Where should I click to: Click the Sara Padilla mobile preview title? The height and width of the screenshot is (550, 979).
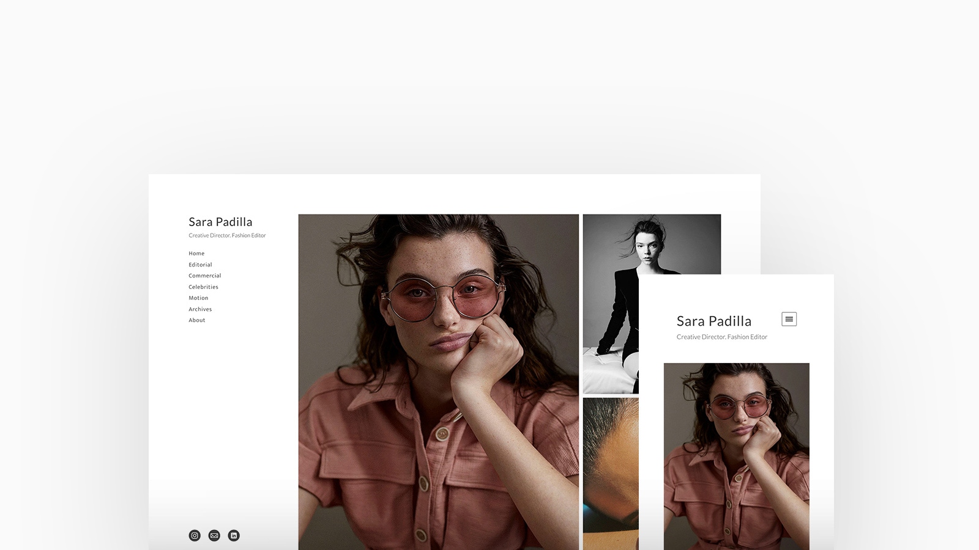pos(713,321)
